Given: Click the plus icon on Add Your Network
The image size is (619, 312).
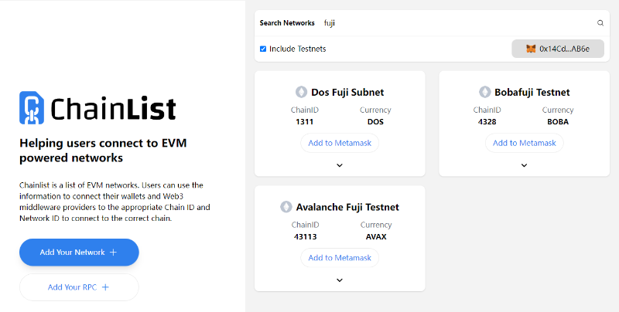Looking at the screenshot, I should [x=113, y=253].
